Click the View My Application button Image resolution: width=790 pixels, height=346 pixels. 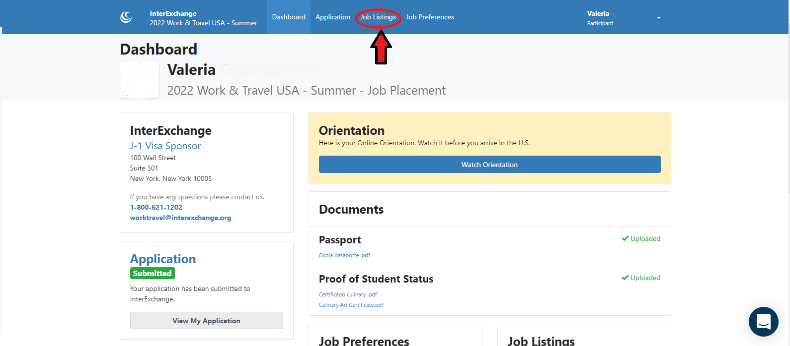point(206,321)
